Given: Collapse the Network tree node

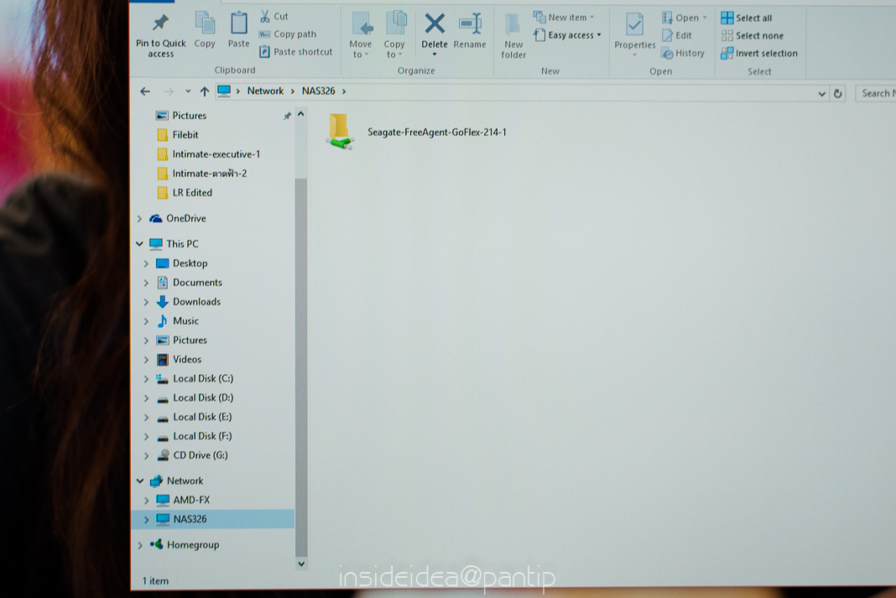Looking at the screenshot, I should pos(140,481).
